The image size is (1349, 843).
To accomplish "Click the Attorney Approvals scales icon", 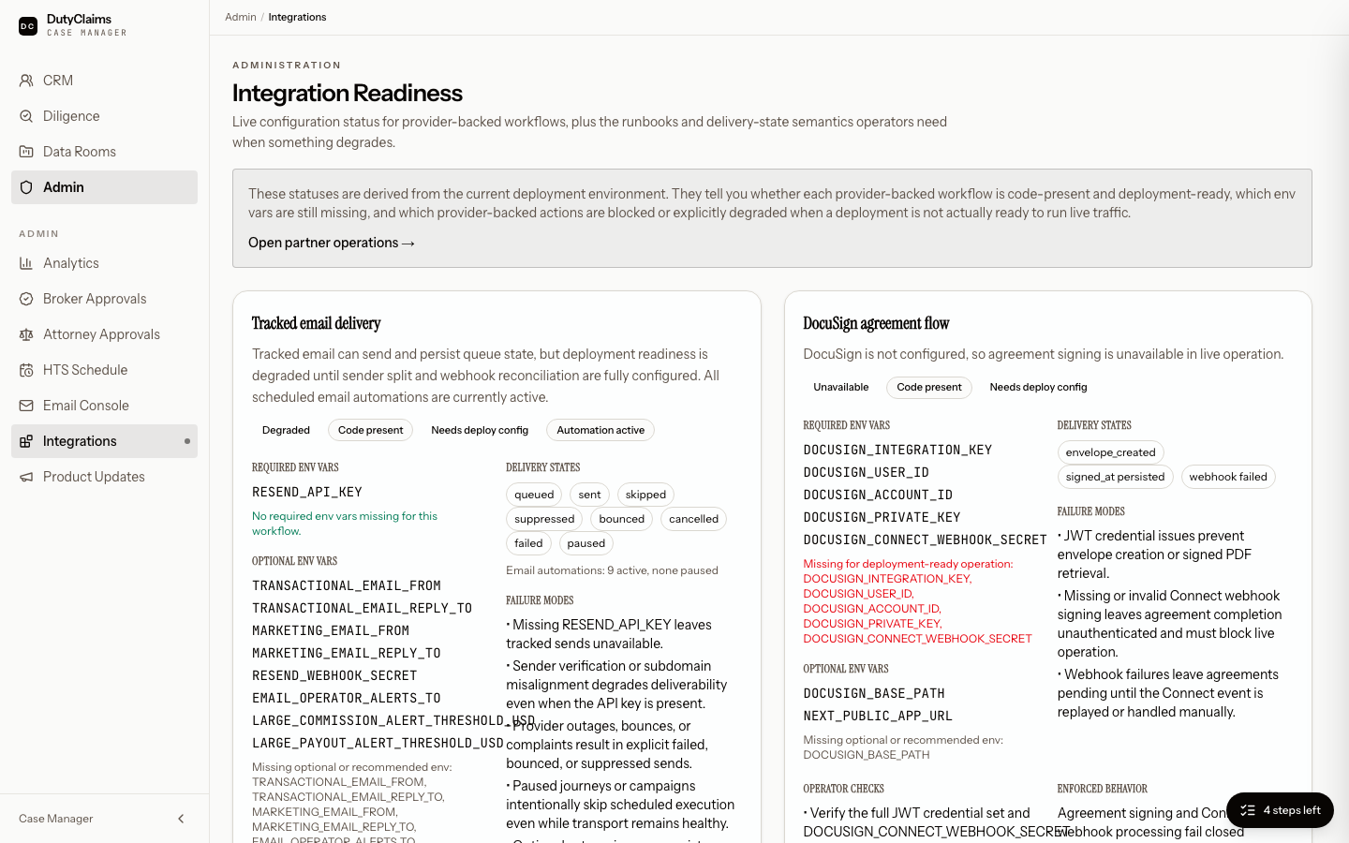I will pyautogui.click(x=26, y=334).
